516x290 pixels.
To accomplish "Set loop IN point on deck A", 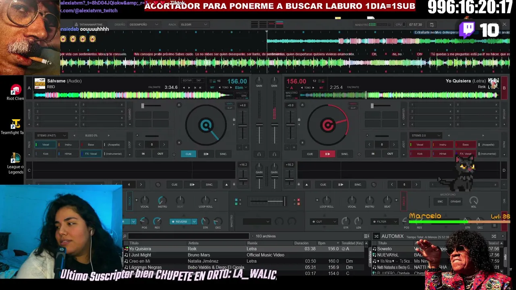I will (x=143, y=154).
